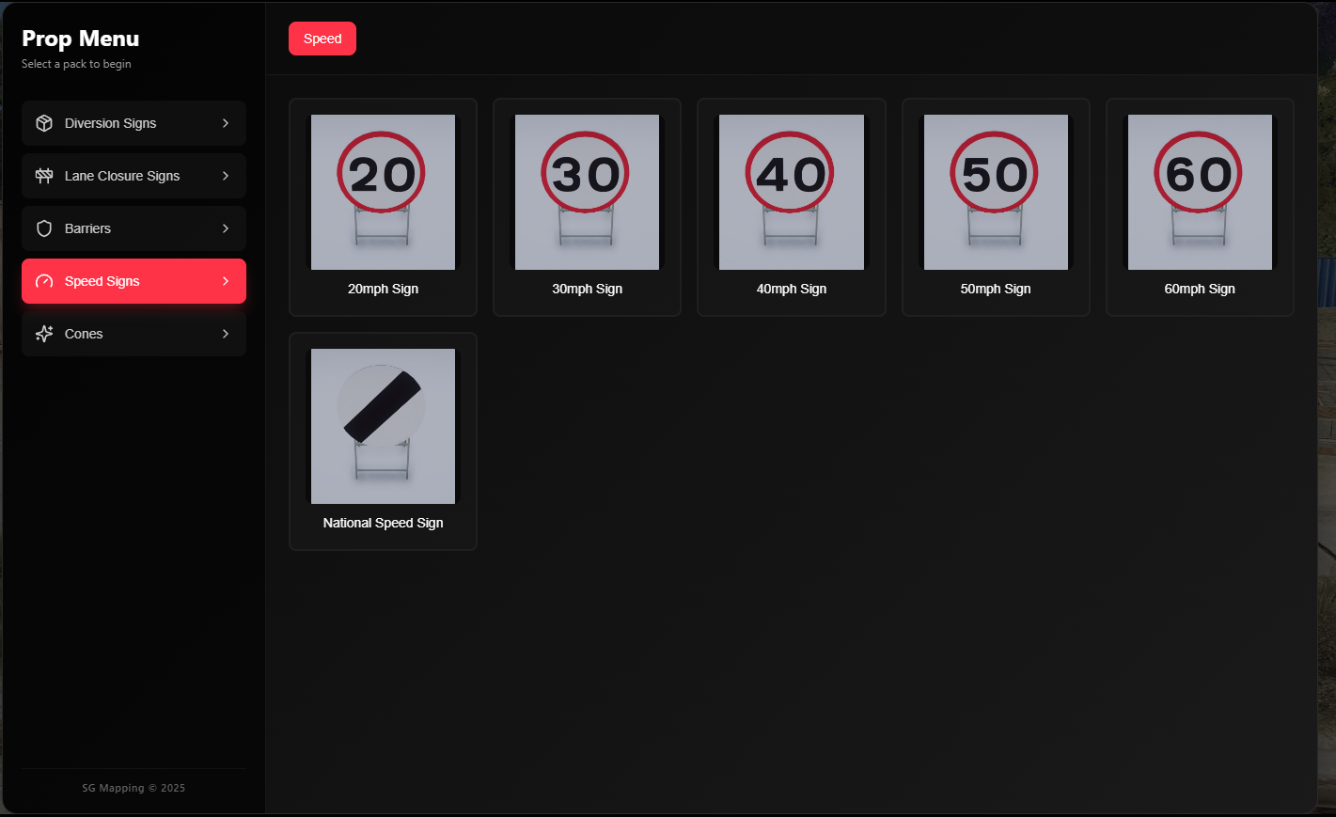Image resolution: width=1336 pixels, height=817 pixels.
Task: Click the red Speed category button
Action: (x=322, y=39)
